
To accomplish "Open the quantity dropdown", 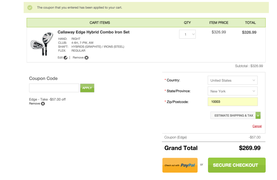I will pyautogui.click(x=187, y=34).
